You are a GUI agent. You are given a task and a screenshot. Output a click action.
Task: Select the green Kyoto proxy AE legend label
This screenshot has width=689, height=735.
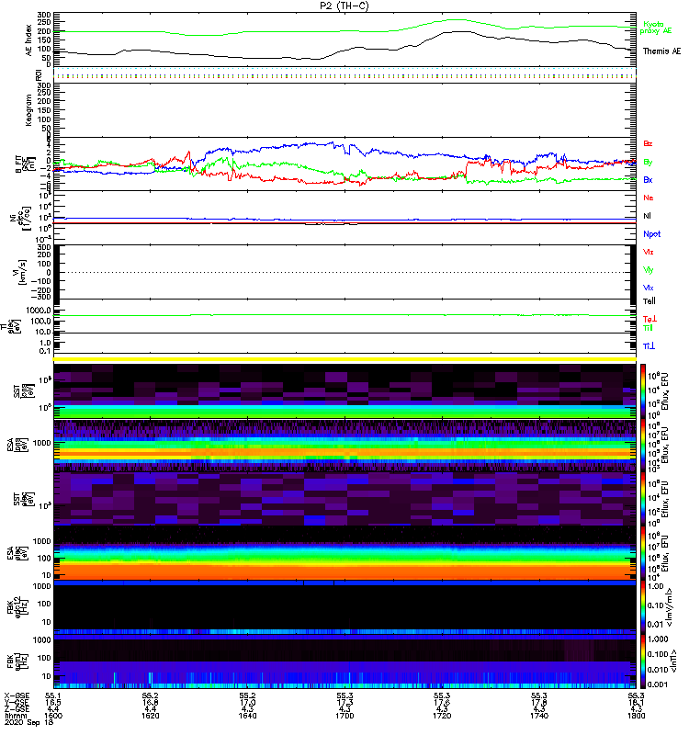click(x=656, y=28)
